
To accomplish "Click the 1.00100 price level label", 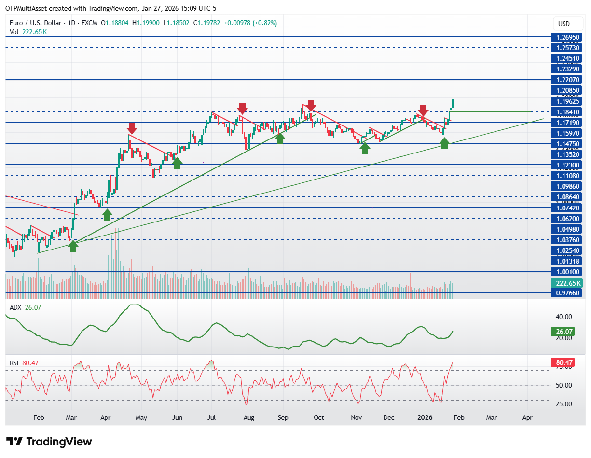I will (567, 271).
